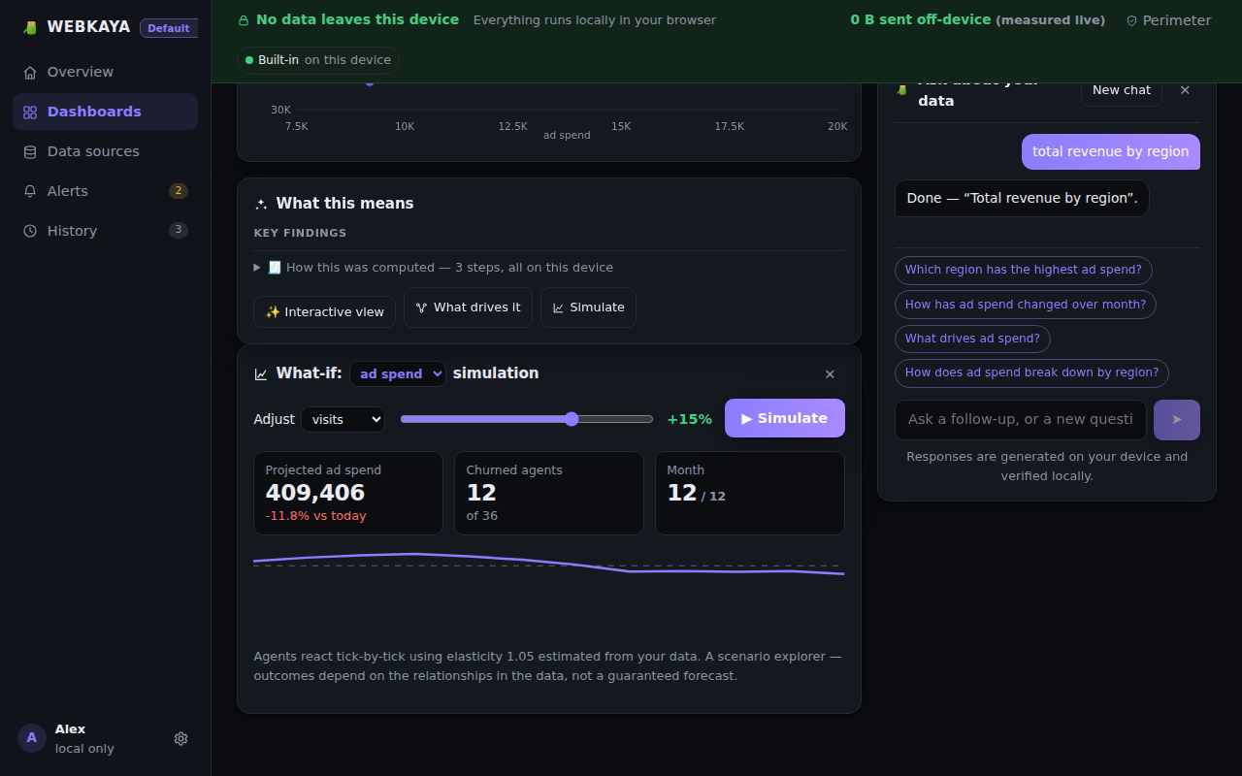This screenshot has width=1242, height=776.
Task: Open settings gear next to Alex
Action: (180, 738)
